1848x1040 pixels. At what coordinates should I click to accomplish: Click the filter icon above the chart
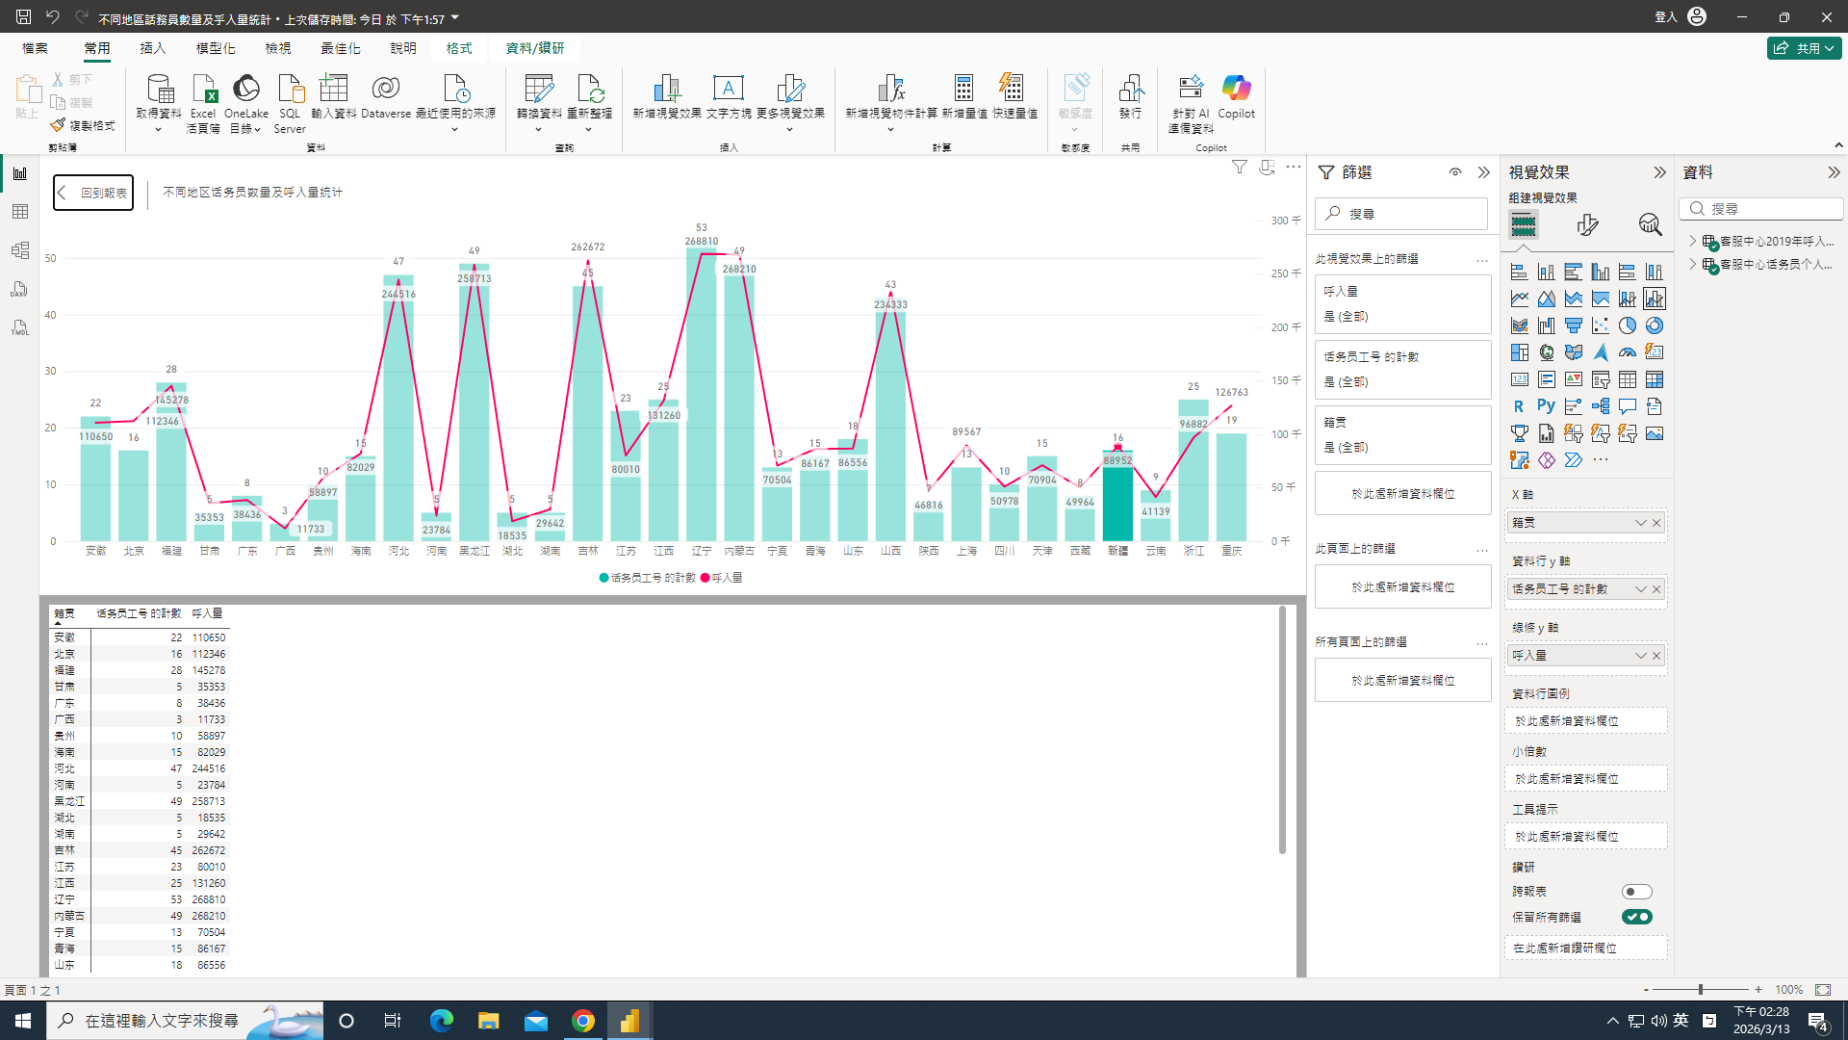(1240, 168)
